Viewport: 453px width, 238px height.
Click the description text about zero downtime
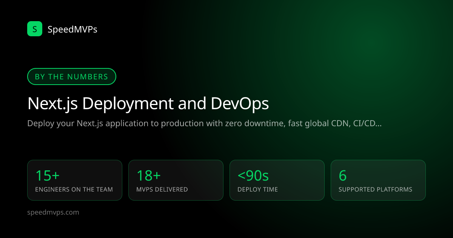click(204, 124)
